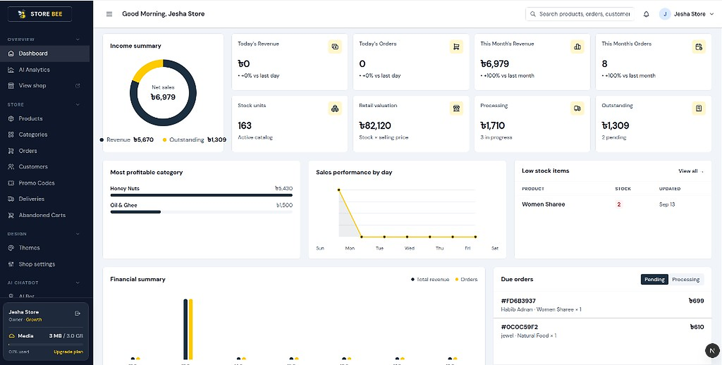Click the Store Bee logo
Image resolution: width=722 pixels, height=365 pixels.
(39, 14)
